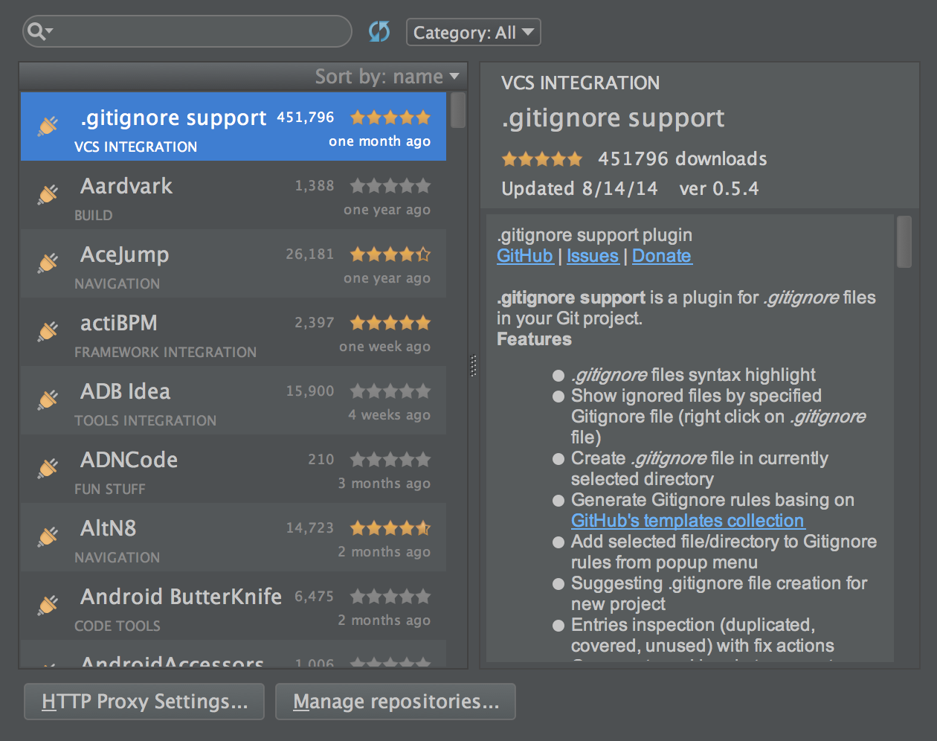Click the 'one week ago' update label

point(385,347)
